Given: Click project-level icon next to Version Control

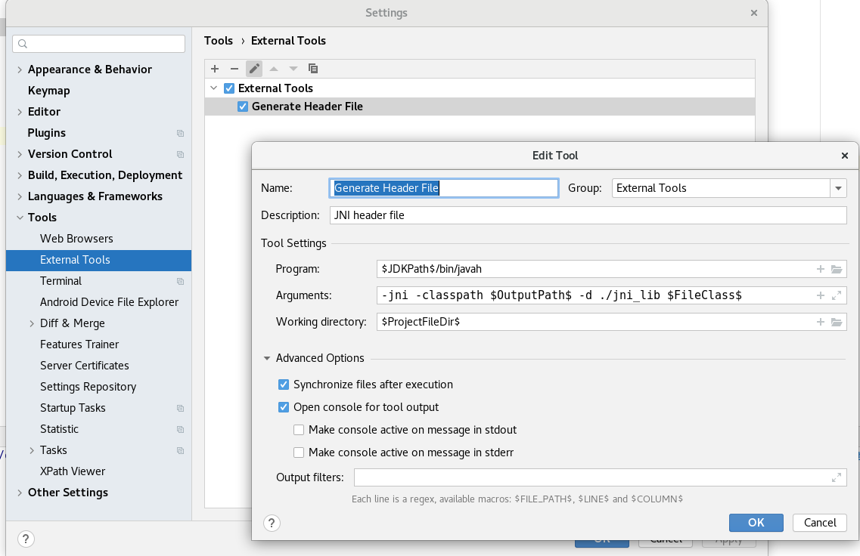Looking at the screenshot, I should pyautogui.click(x=181, y=154).
